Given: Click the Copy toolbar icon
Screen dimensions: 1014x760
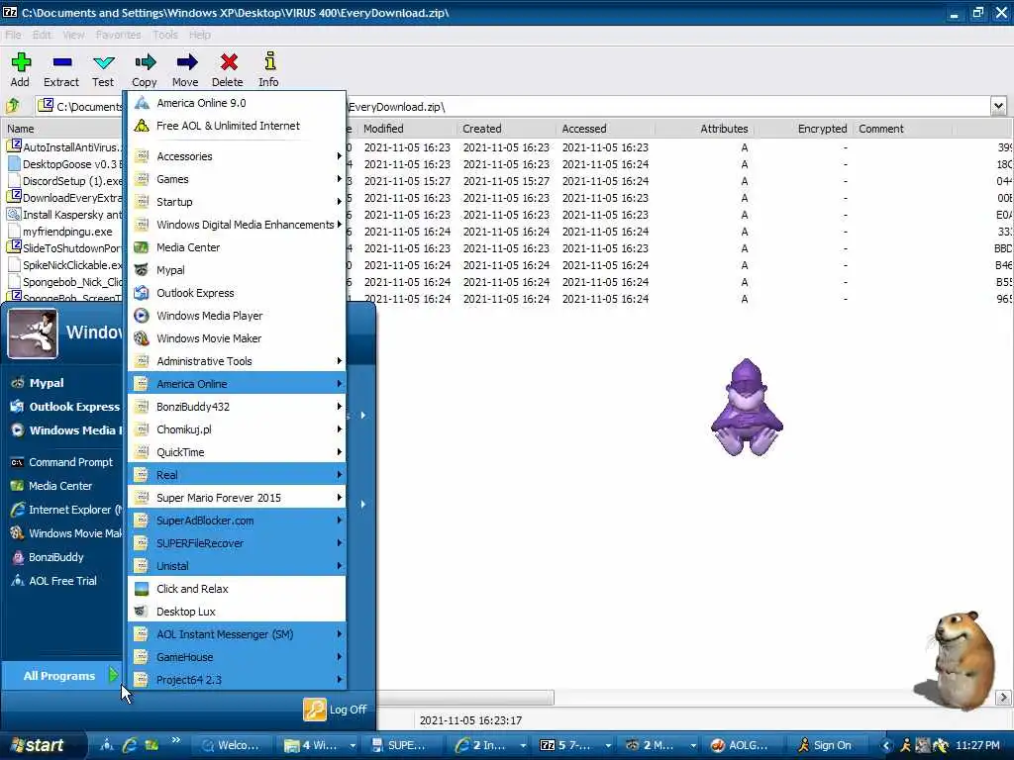Looking at the screenshot, I should pos(145,62).
